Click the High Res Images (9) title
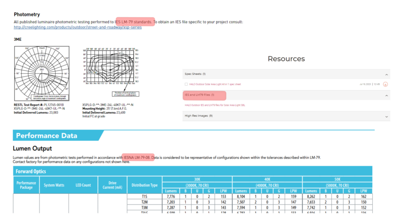The width and height of the screenshot is (400, 216). click(198, 116)
